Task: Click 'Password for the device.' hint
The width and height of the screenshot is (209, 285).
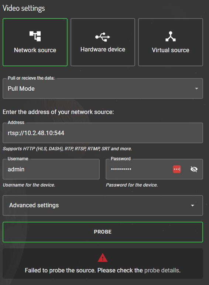Action: click(x=132, y=185)
